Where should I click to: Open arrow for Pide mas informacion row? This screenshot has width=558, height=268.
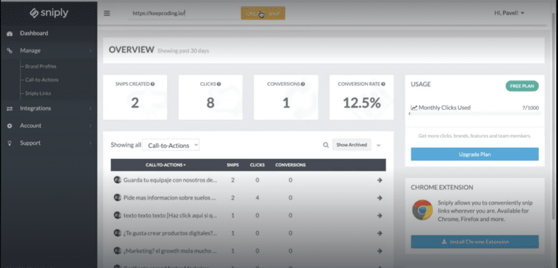click(380, 198)
